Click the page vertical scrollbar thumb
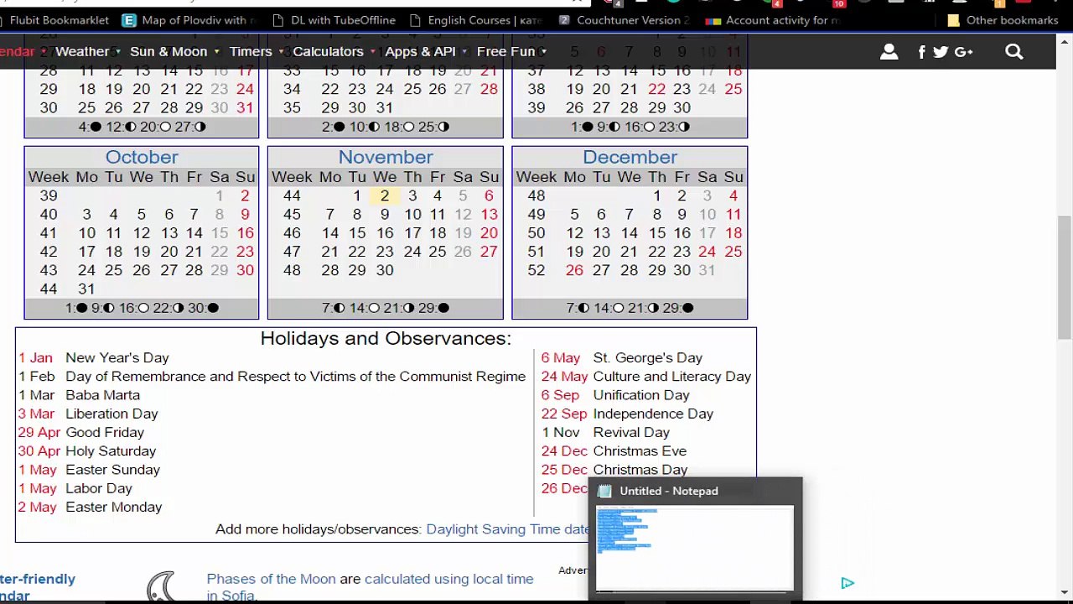This screenshot has width=1073, height=604. [1065, 277]
